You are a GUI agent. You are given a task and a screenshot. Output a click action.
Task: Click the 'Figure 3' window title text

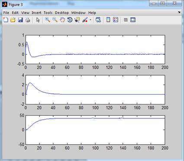click(16, 5)
